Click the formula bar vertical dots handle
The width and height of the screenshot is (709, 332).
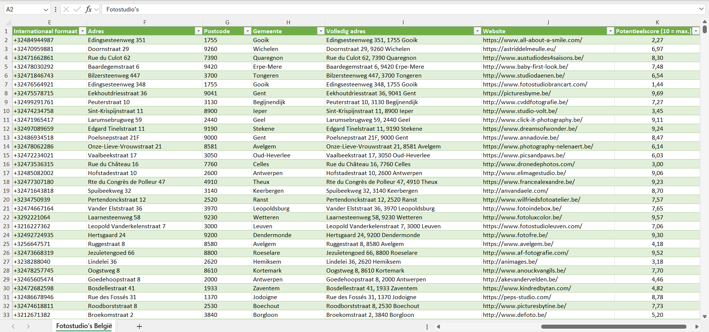click(x=55, y=9)
